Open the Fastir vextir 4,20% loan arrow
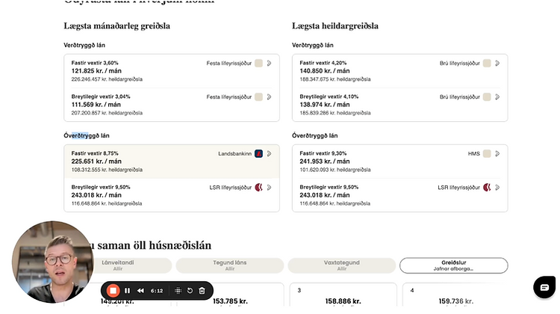 coord(497,64)
